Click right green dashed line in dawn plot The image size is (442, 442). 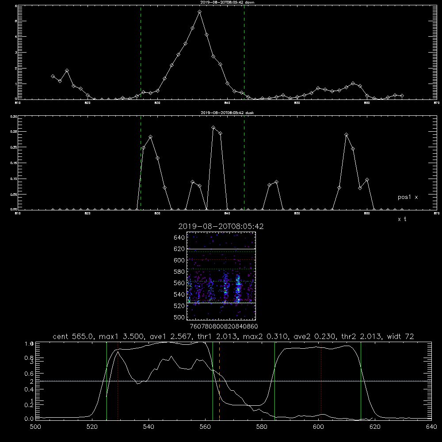(244, 52)
